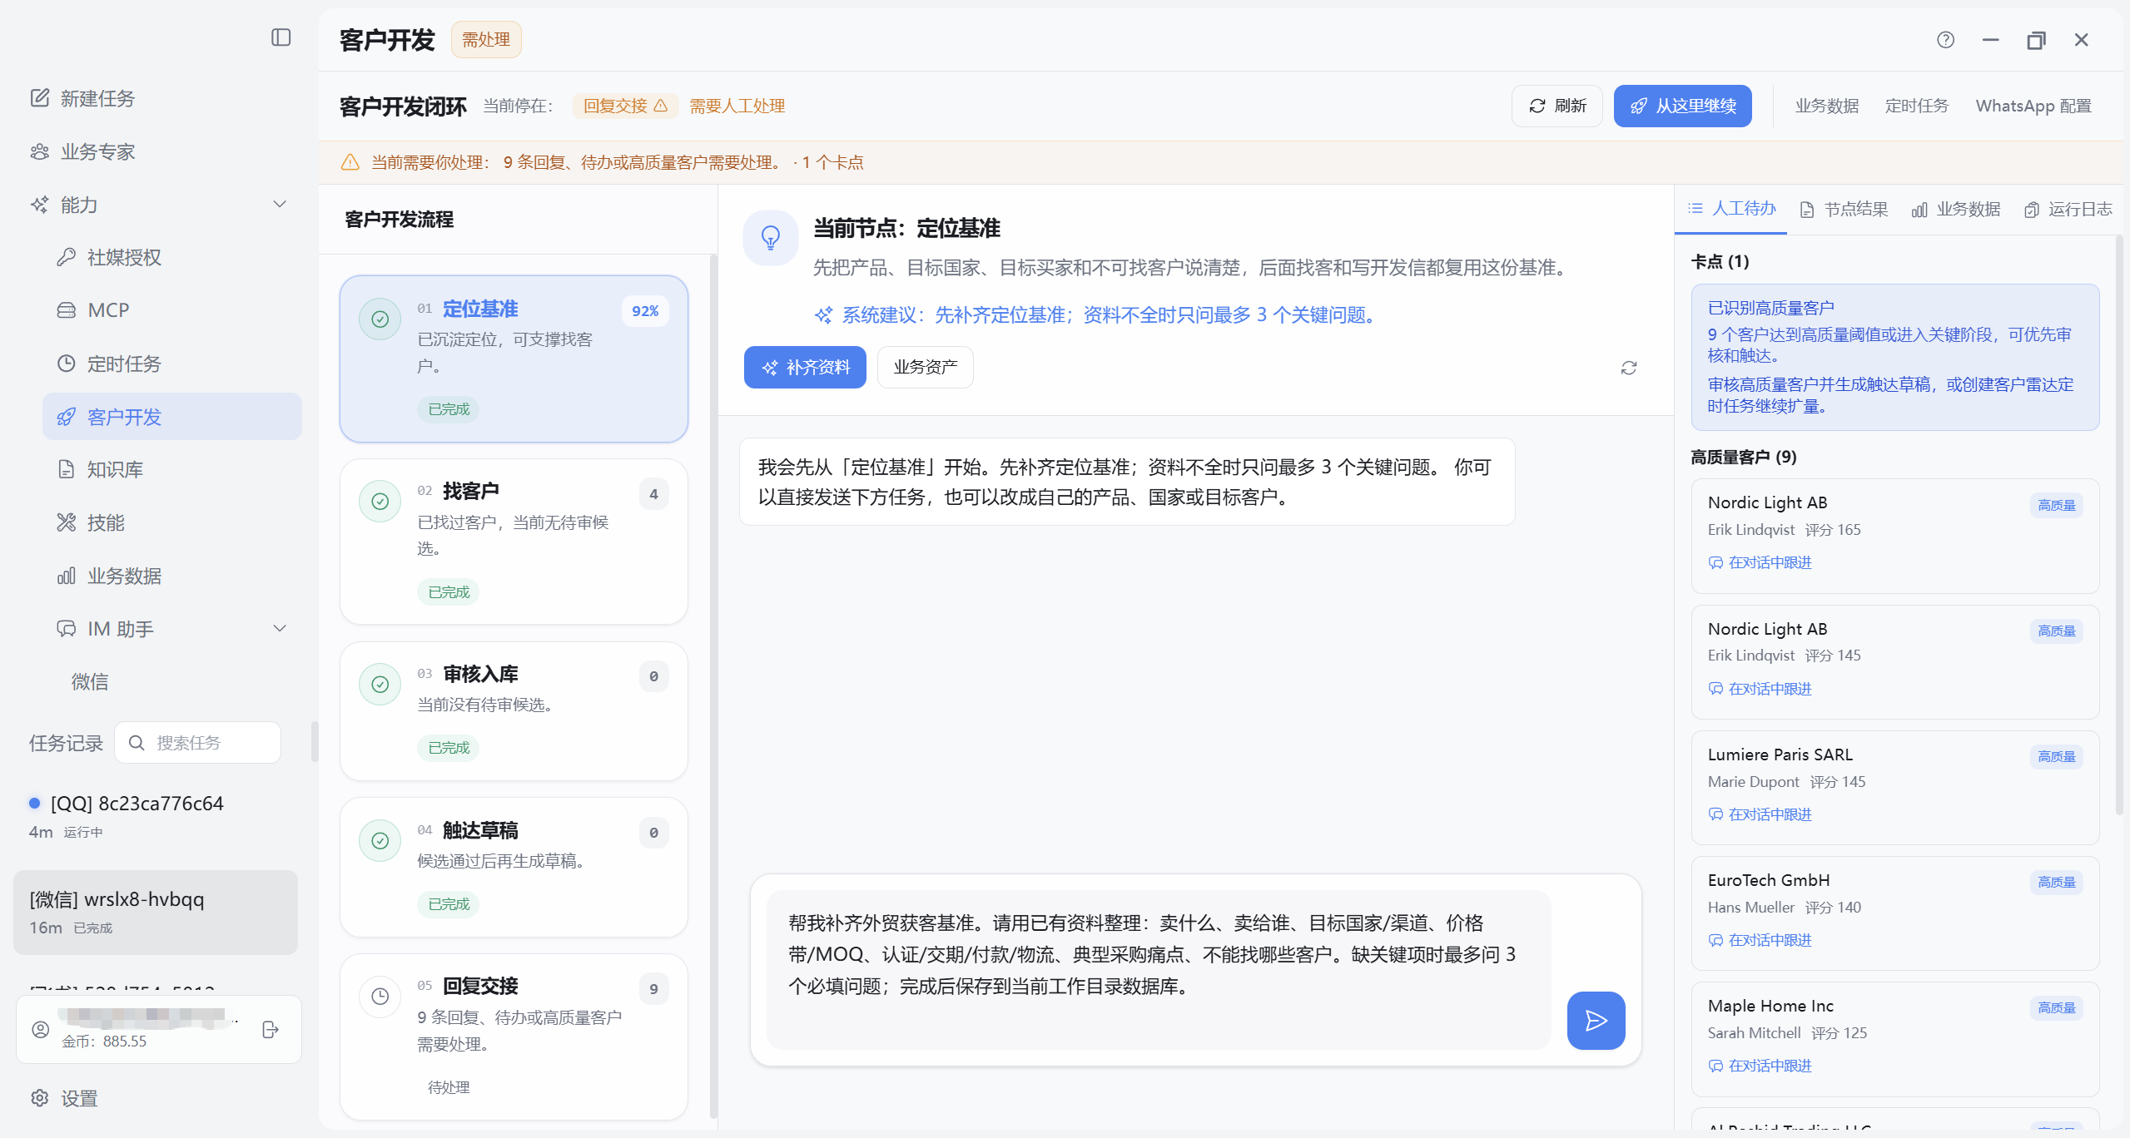2130x1138 pixels.
Task: Click the 92% progress badge
Action: 645,311
